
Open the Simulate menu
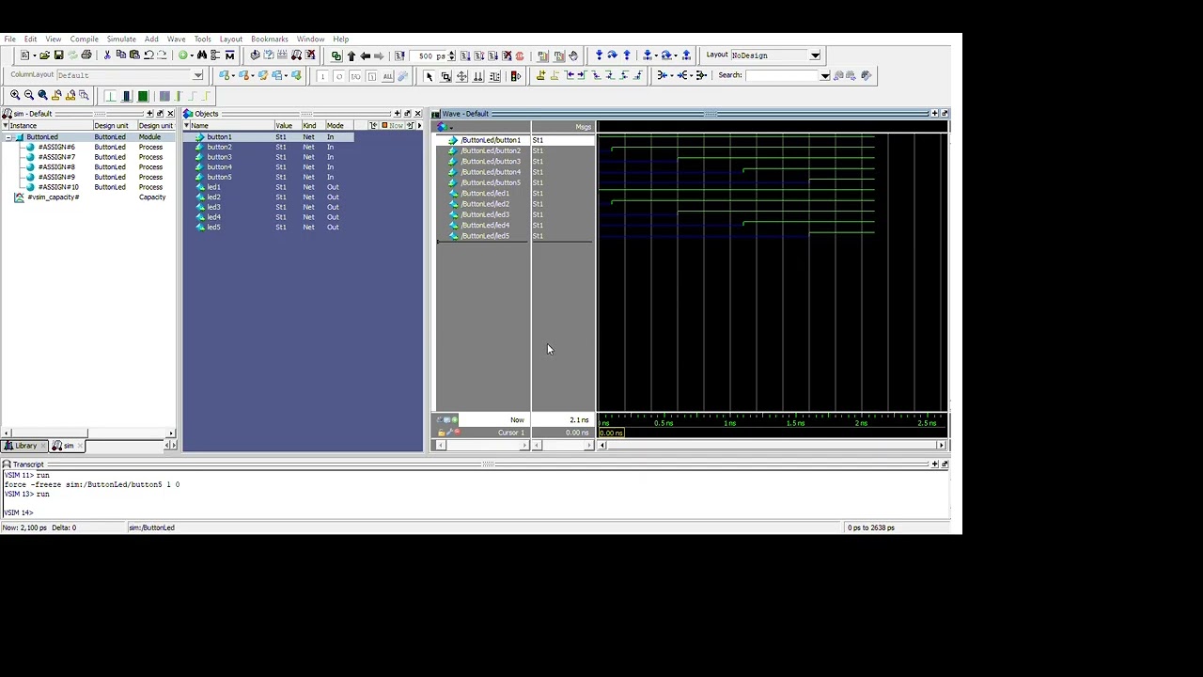click(121, 39)
